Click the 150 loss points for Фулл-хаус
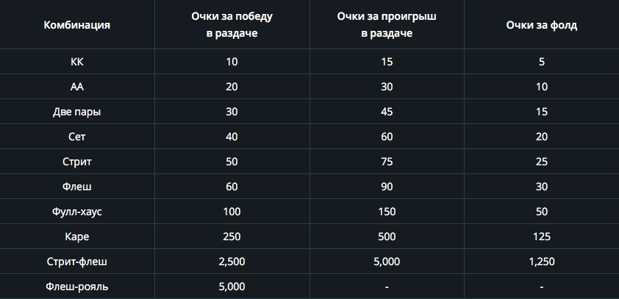Viewport: 619px width, 299px height. (x=387, y=212)
